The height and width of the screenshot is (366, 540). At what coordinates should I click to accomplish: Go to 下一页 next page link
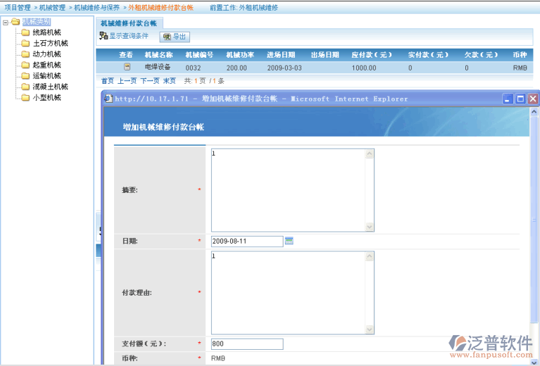pos(149,81)
